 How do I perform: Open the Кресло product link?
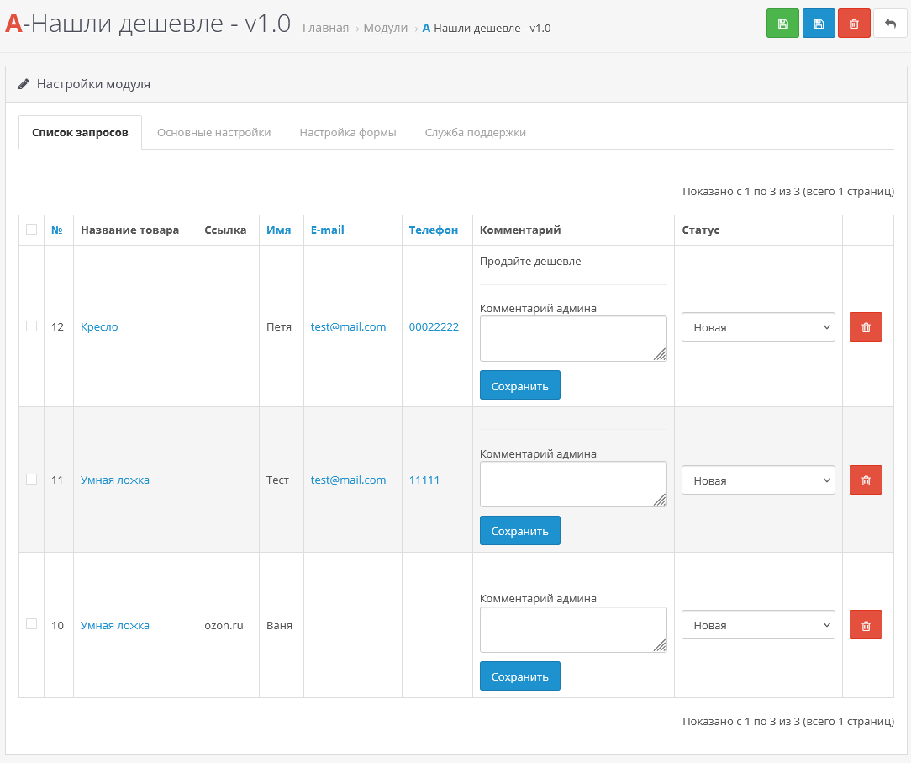click(99, 327)
